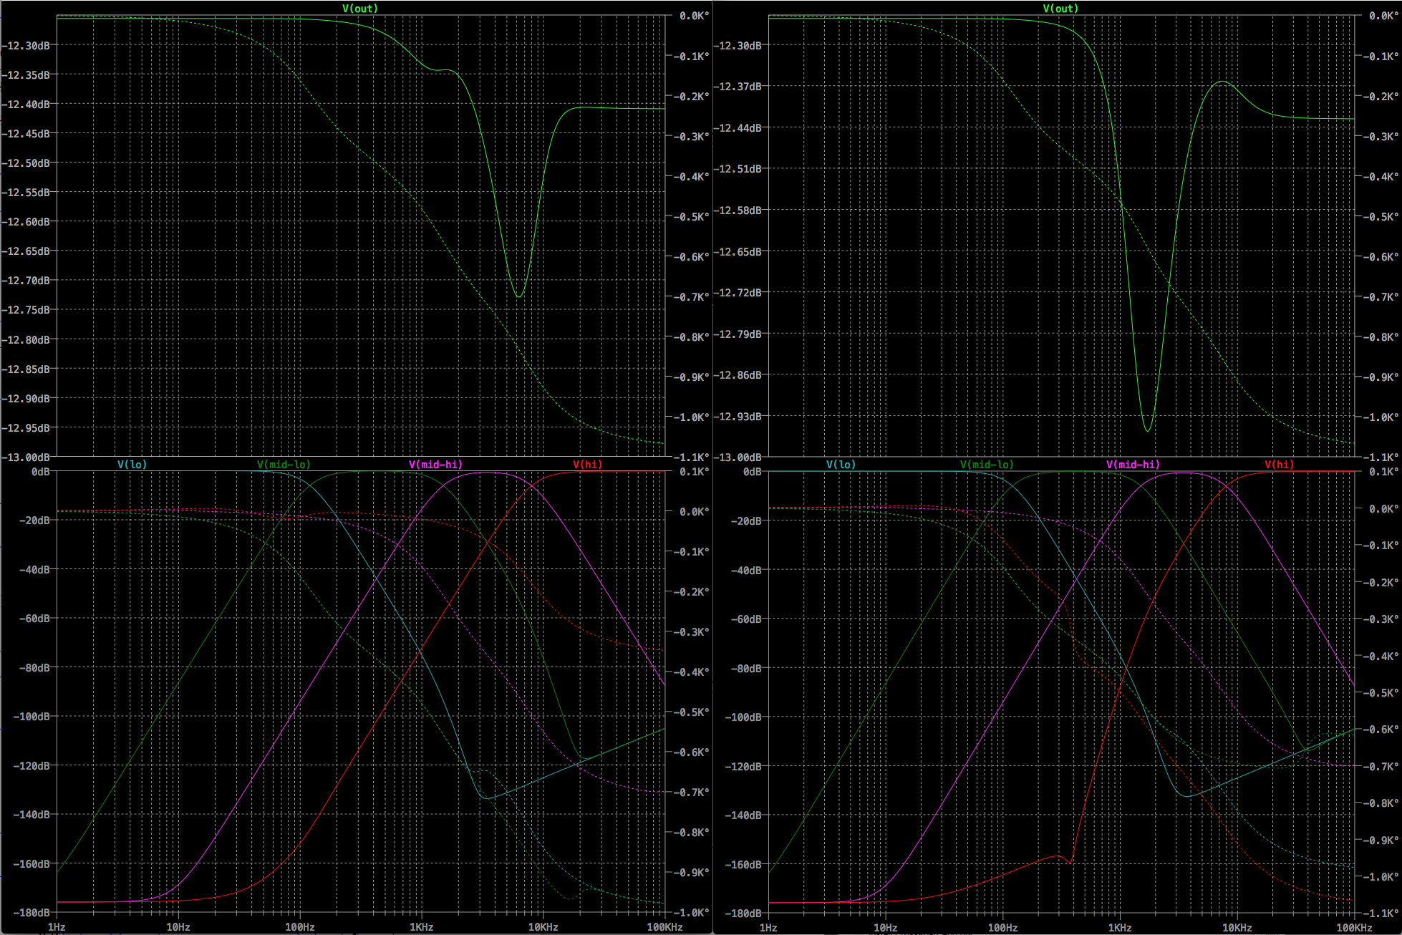
Task: Click the -12.50dB axis label
Action: pos(26,163)
